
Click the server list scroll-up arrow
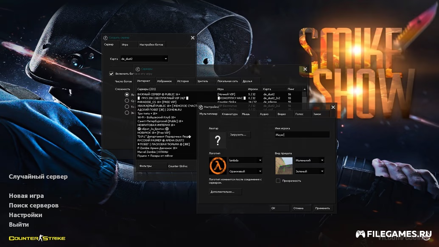click(x=305, y=89)
